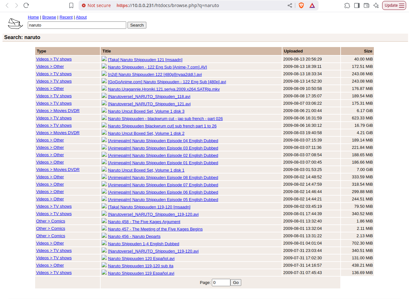Viewport: 409px width, 299px height.
Task: Open the browser extensions puzzle icon
Action: (347, 5)
